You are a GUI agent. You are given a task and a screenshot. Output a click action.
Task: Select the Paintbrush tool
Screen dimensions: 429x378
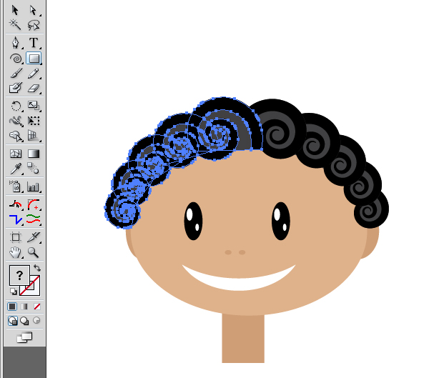tap(15, 74)
